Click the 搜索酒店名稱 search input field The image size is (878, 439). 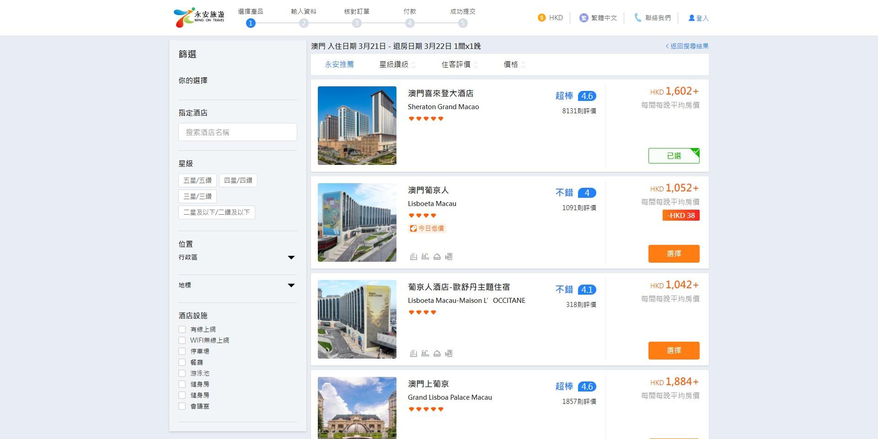pos(237,132)
